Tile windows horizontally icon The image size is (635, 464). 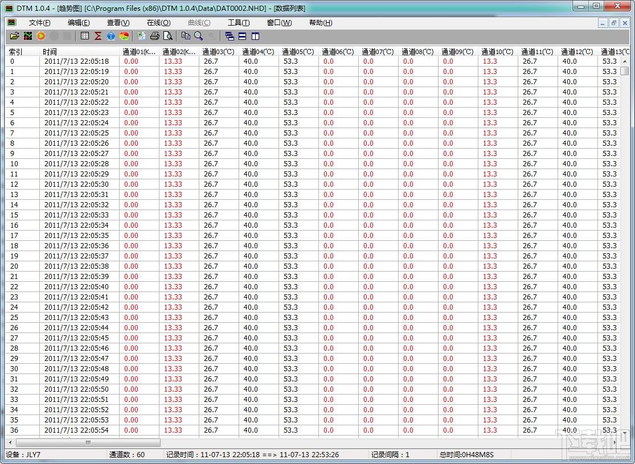242,36
